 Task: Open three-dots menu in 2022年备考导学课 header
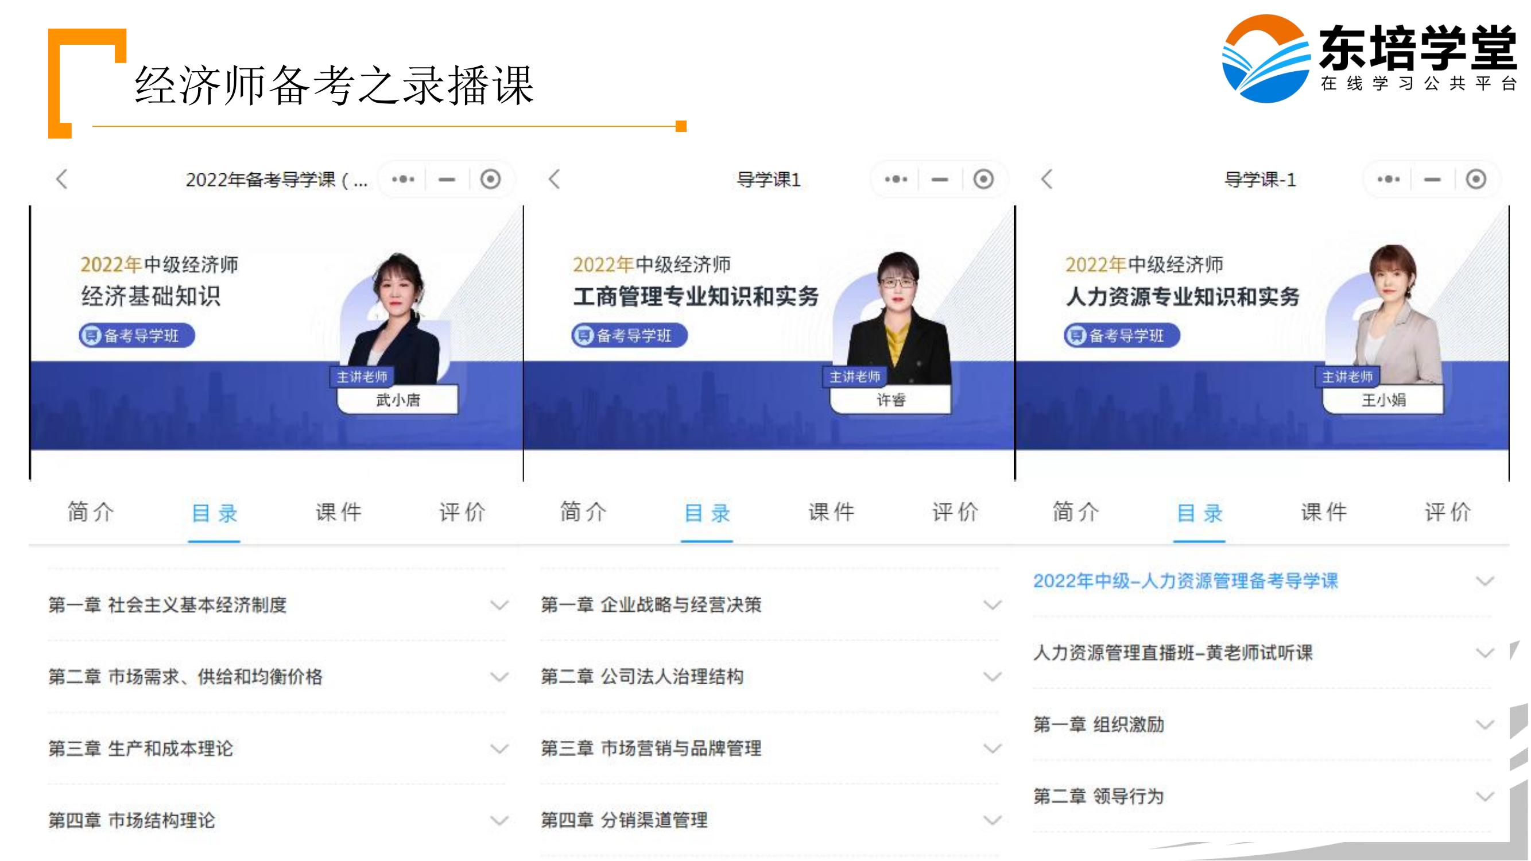403,179
